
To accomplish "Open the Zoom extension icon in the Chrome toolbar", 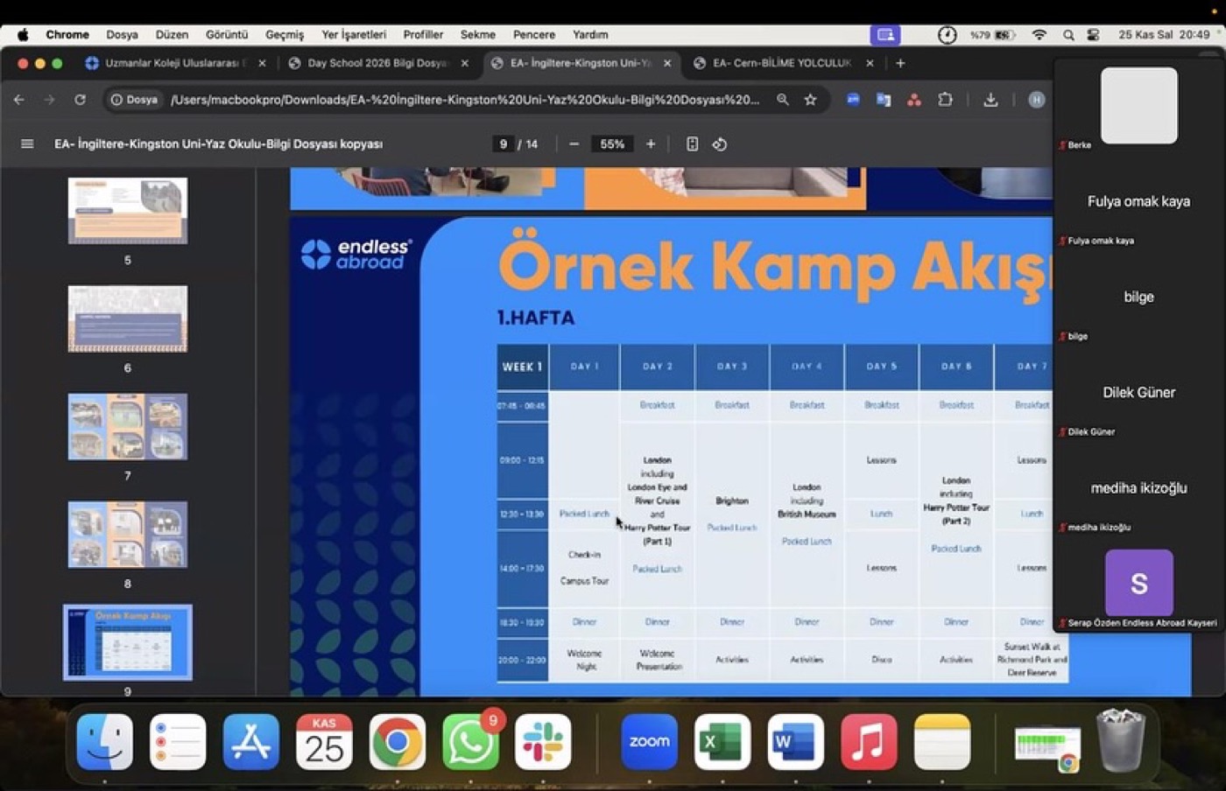I will pyautogui.click(x=852, y=100).
